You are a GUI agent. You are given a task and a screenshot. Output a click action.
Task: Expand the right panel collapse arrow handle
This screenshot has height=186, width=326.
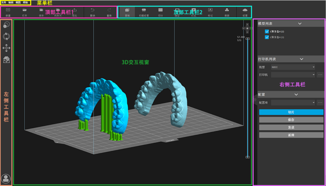pos(255,99)
